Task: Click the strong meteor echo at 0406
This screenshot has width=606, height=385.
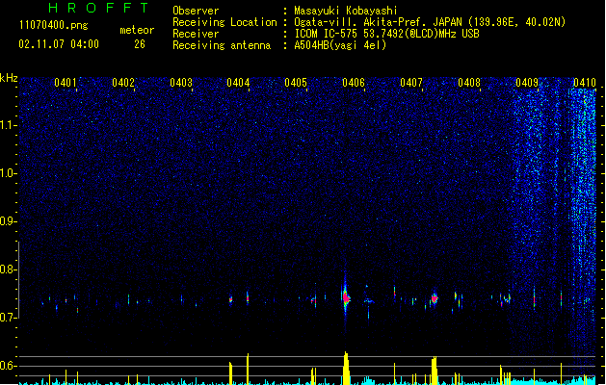Action: 346,298
